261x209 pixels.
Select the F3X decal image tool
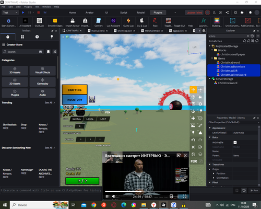pos(193,125)
